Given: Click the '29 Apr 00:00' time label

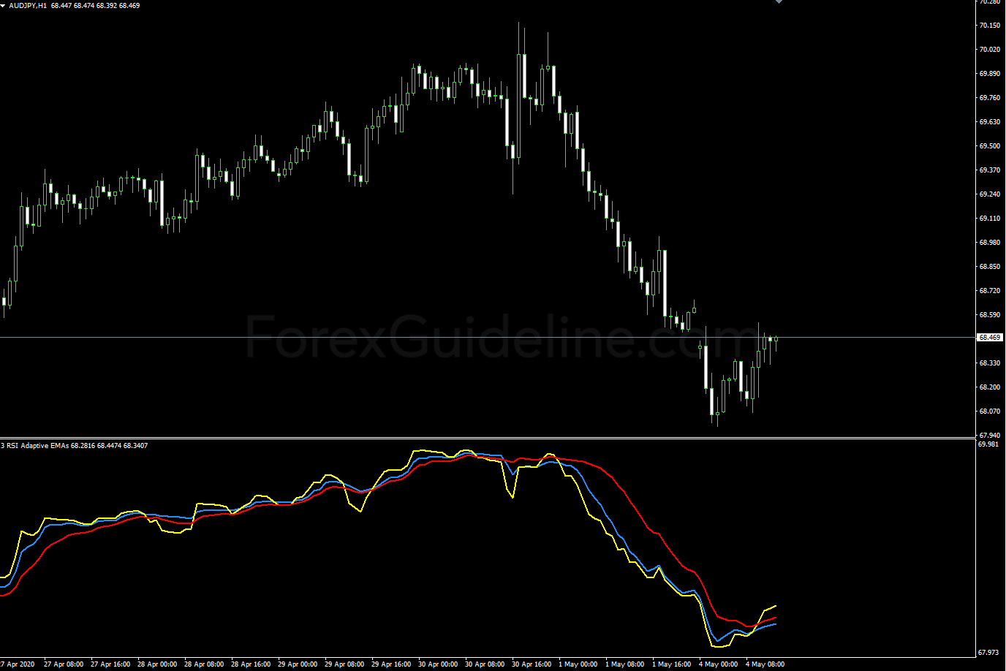Looking at the screenshot, I should click(298, 664).
